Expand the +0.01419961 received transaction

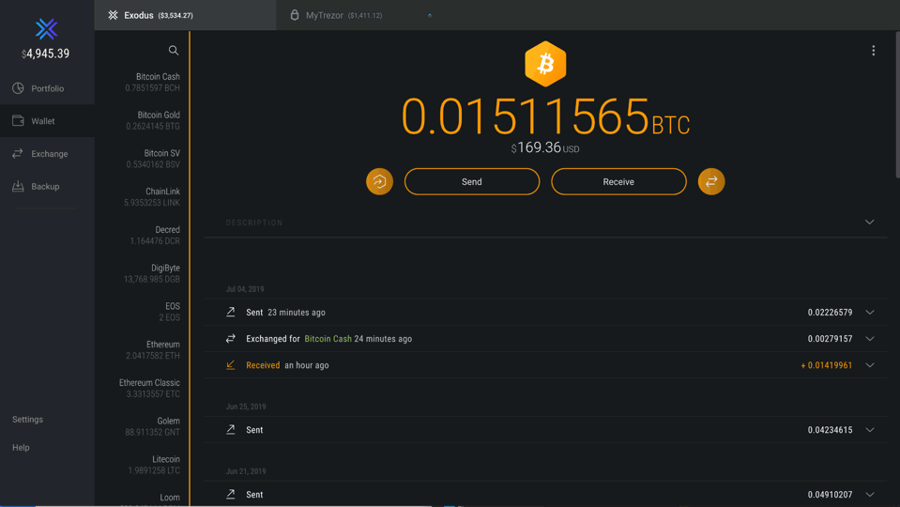(x=870, y=365)
